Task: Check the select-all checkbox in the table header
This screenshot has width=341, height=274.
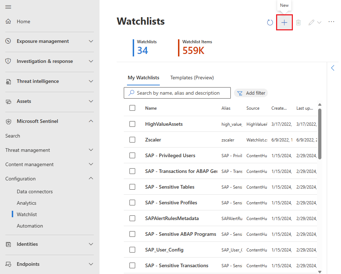Action: [x=132, y=108]
